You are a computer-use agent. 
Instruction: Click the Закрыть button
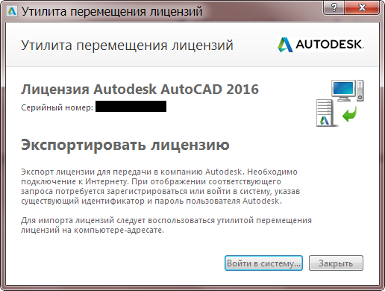[336, 263]
